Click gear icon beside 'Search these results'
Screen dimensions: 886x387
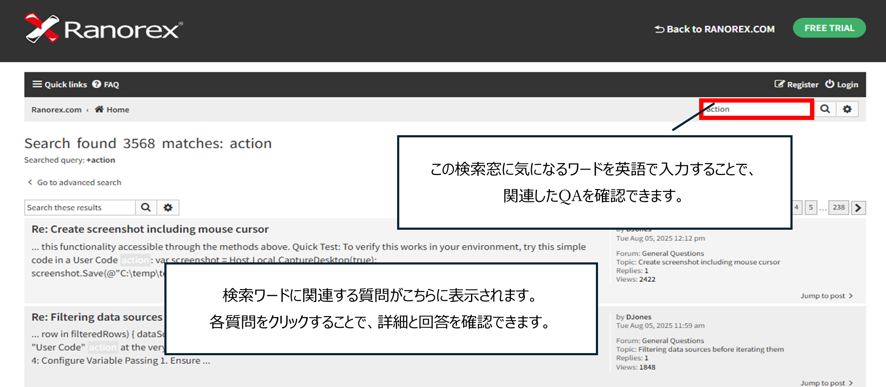[x=168, y=208]
